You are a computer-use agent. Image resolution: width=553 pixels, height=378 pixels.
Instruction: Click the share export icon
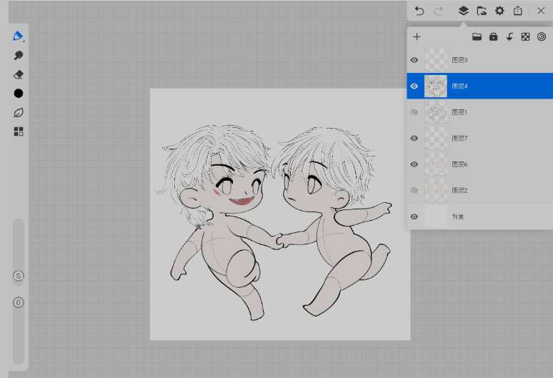click(518, 11)
